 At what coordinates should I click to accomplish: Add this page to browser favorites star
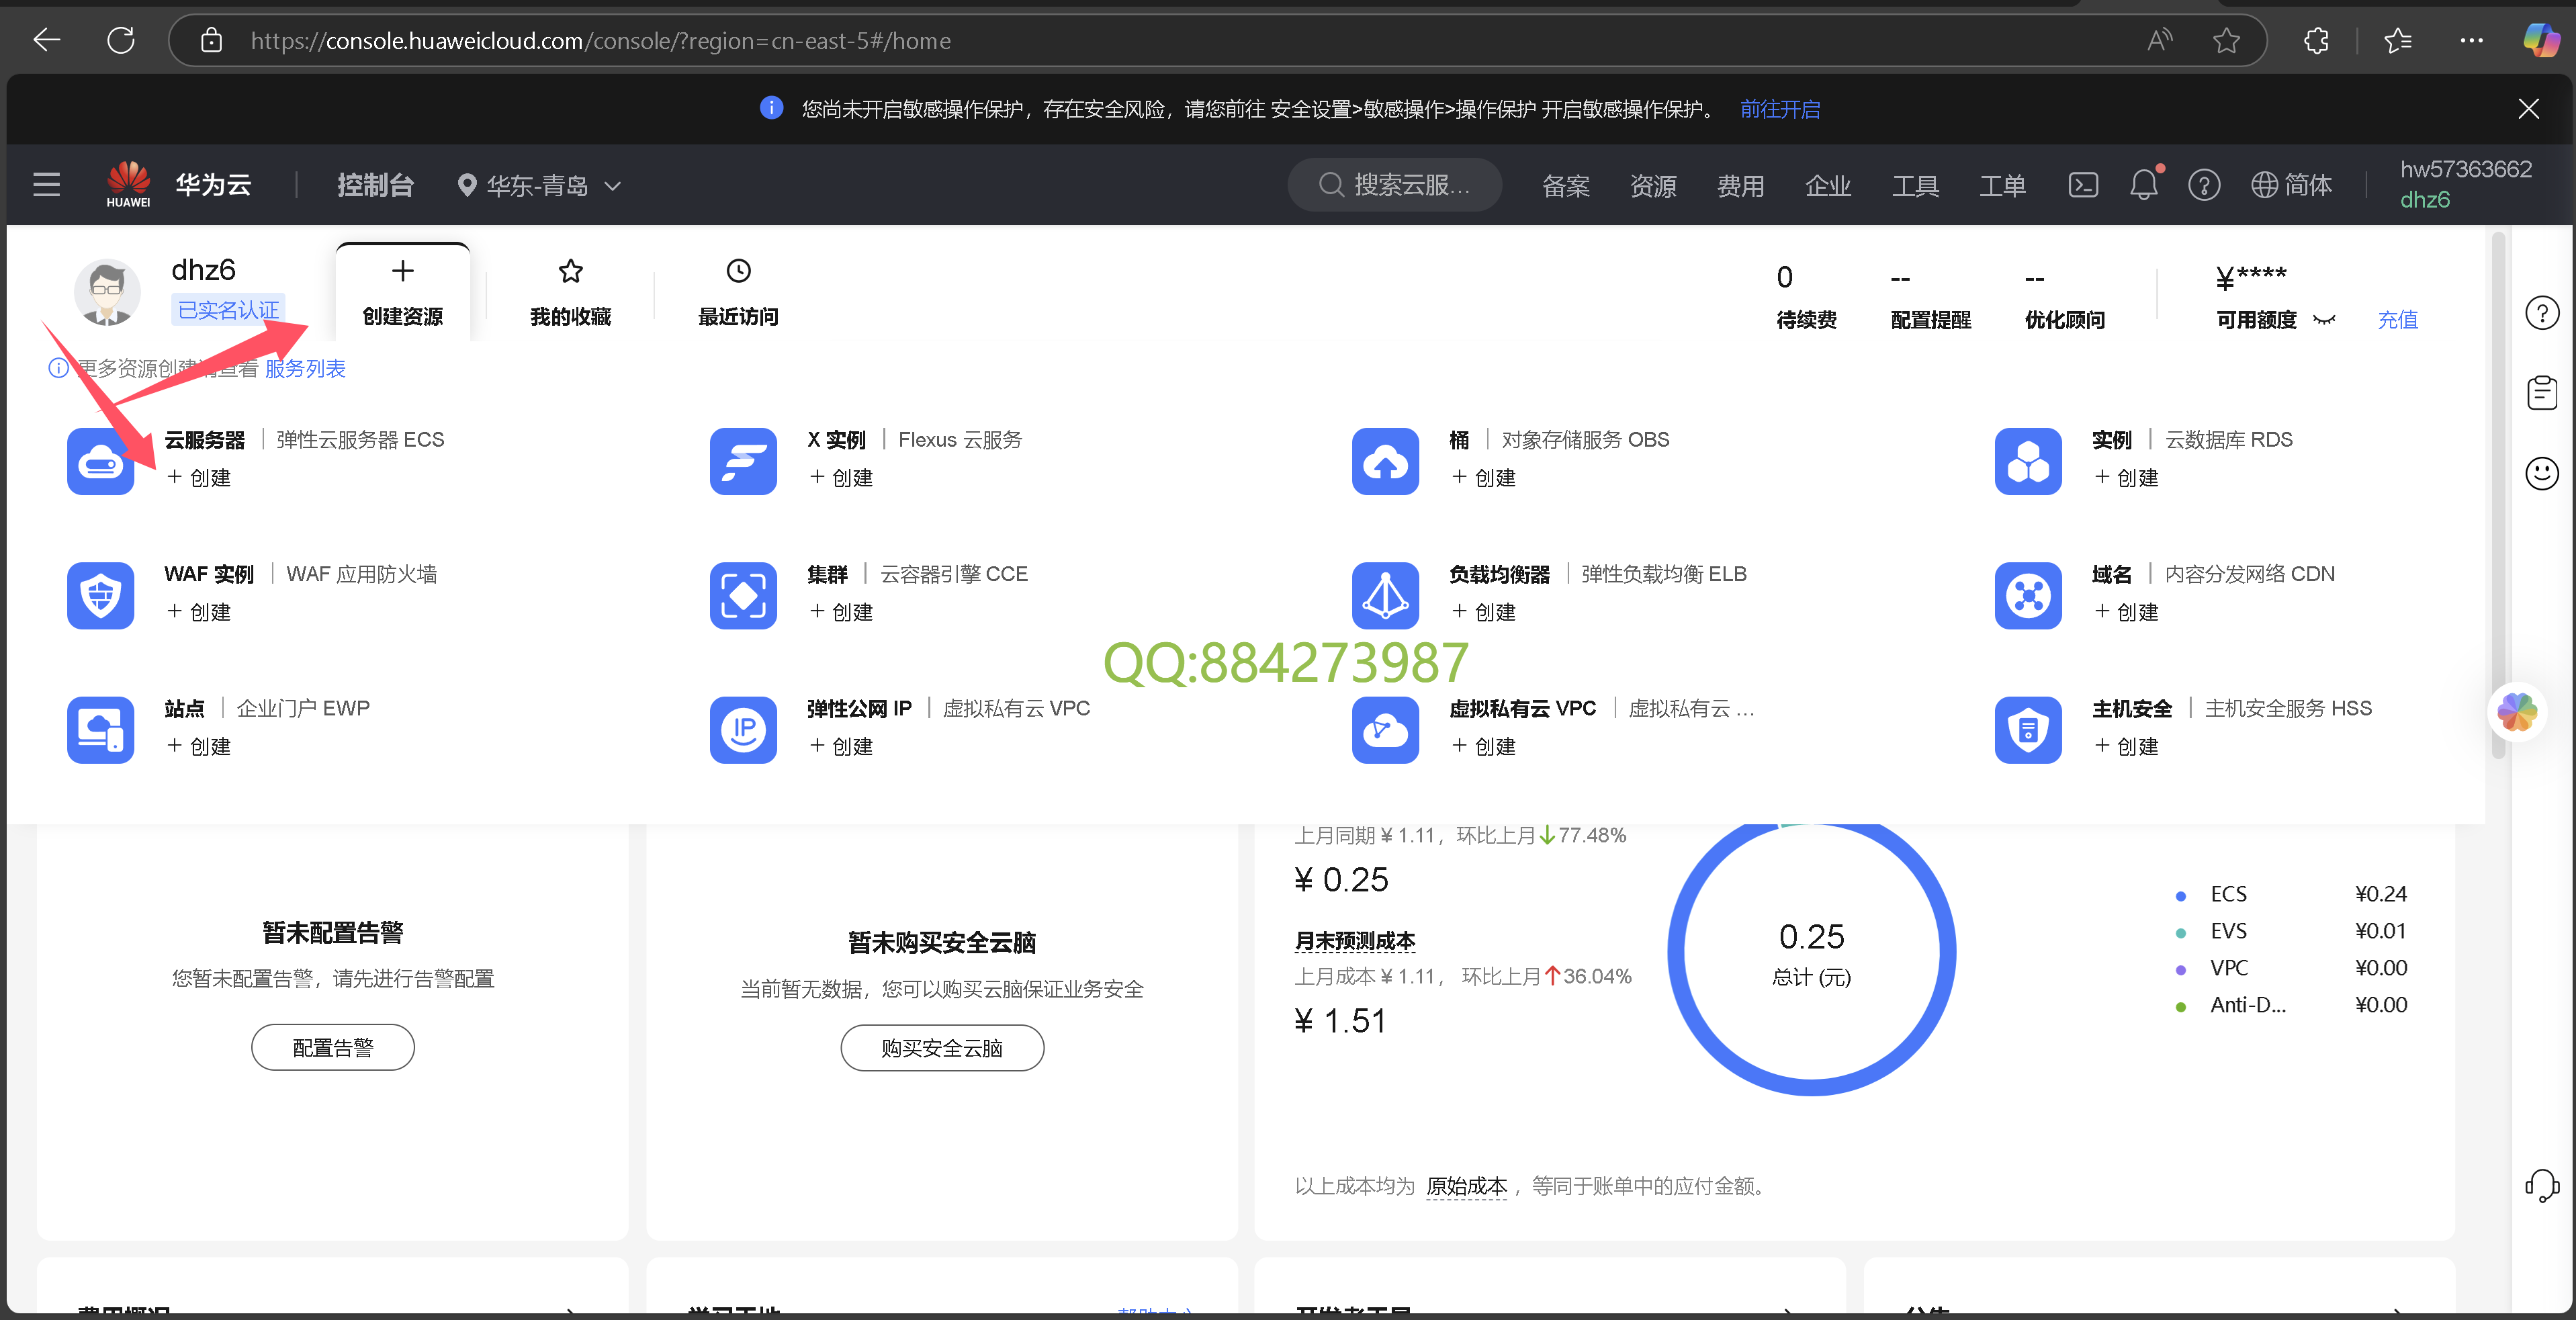pyautogui.click(x=2226, y=41)
